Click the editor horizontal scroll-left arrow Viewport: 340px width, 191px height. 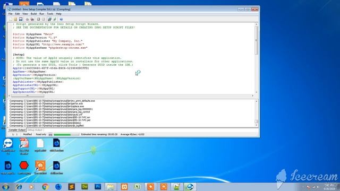[9, 95]
